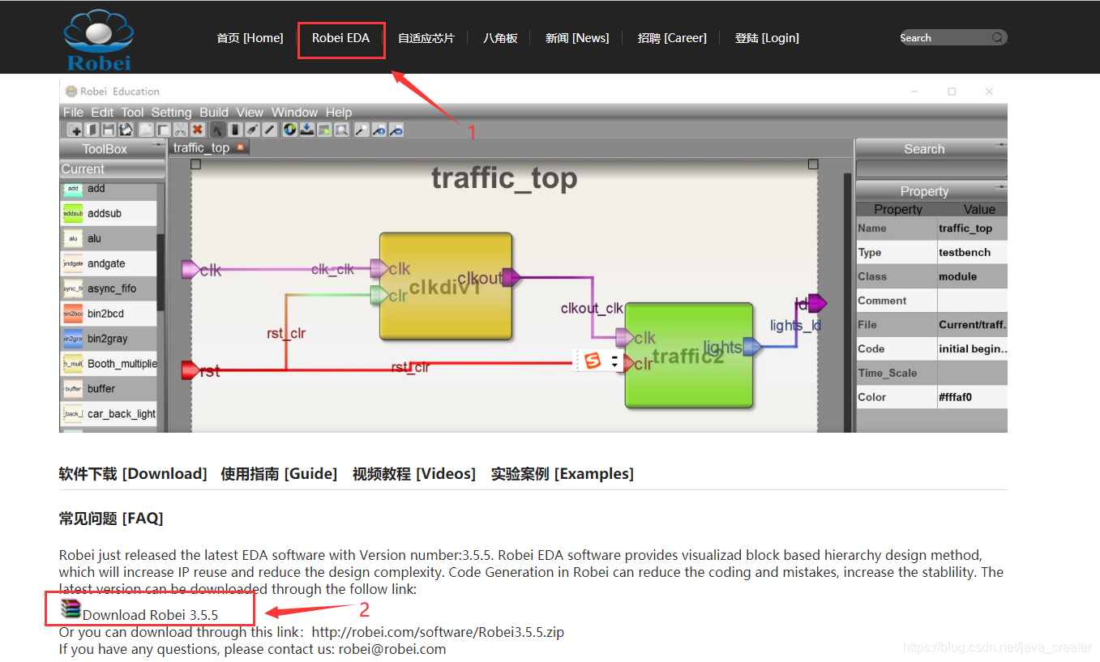Click the Download Robei 3.5.5 link
The height and width of the screenshot is (662, 1100).
click(150, 615)
